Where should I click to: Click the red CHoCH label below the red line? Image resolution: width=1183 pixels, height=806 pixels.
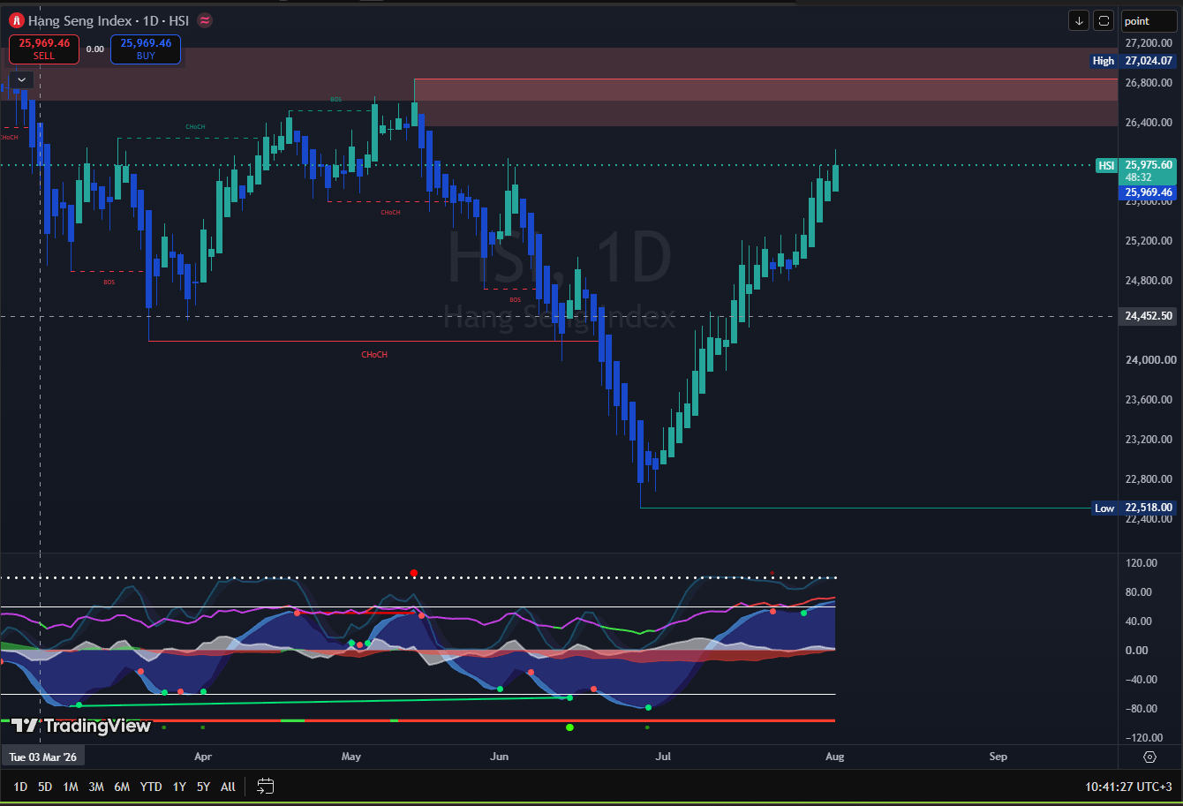(373, 354)
